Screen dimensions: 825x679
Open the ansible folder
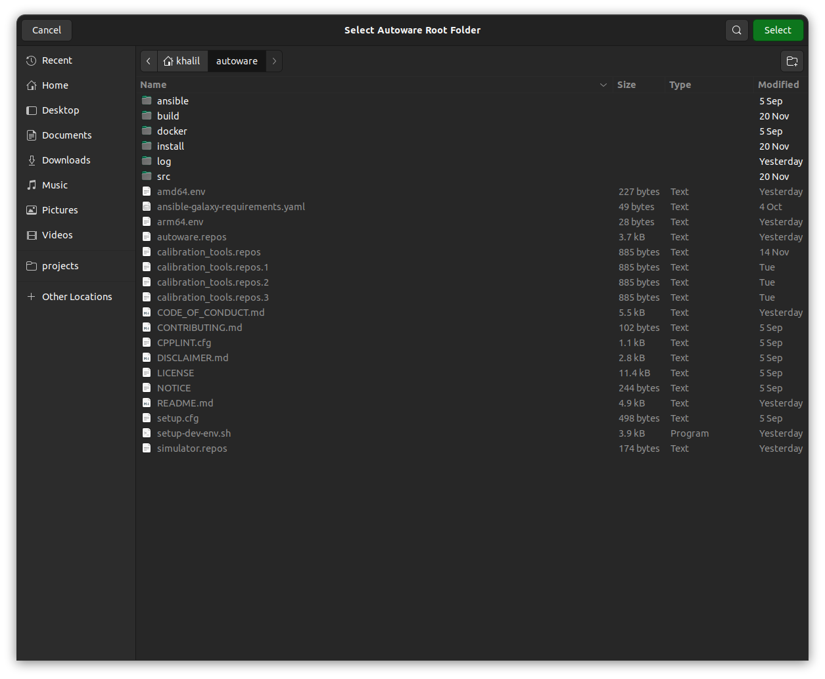click(173, 100)
